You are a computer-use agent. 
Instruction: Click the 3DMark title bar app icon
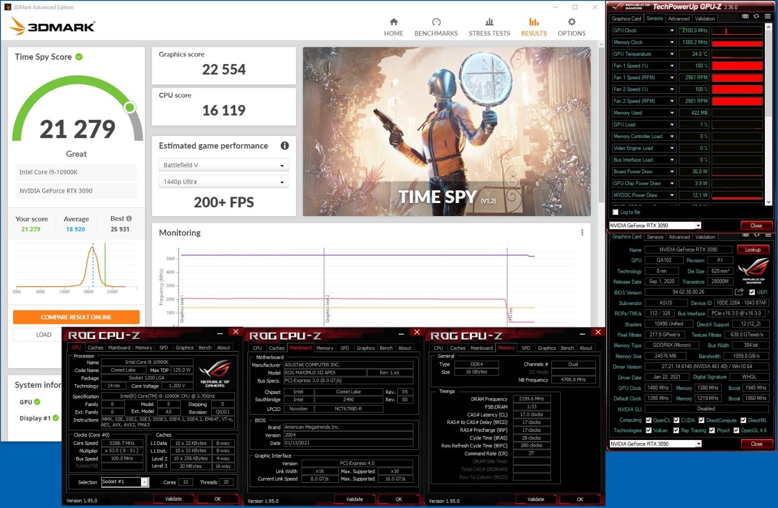[7, 7]
